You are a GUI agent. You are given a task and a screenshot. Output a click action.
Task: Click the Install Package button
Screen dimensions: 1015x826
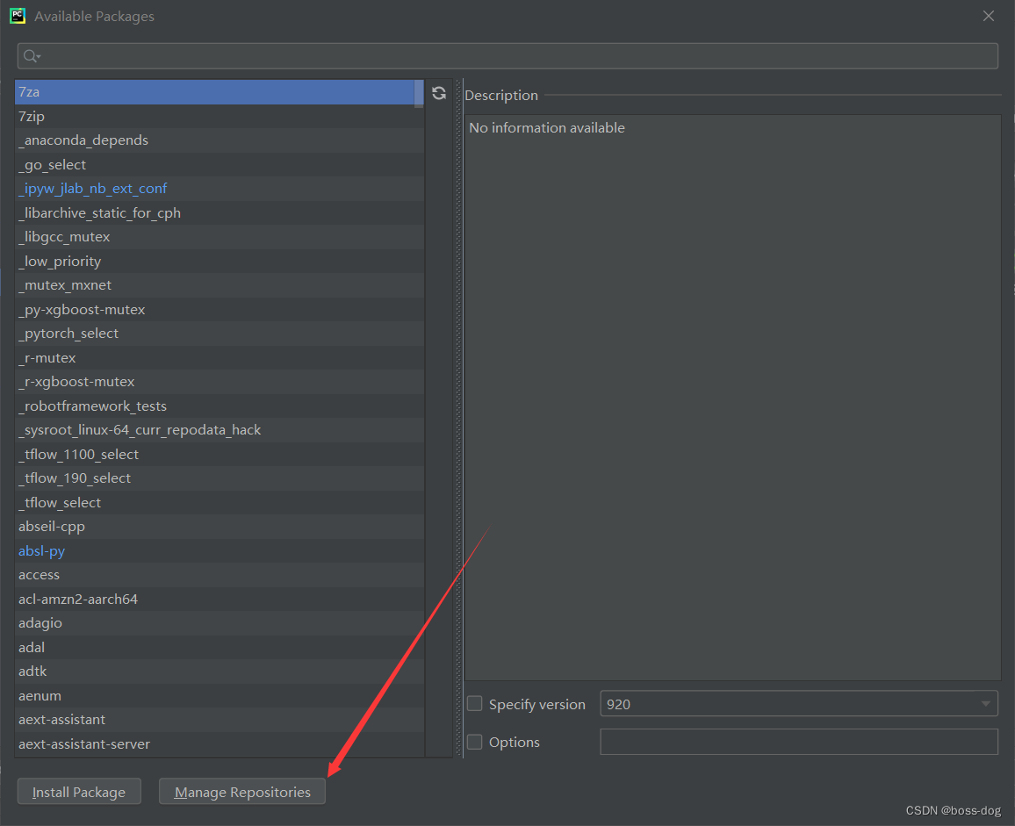[x=79, y=791]
